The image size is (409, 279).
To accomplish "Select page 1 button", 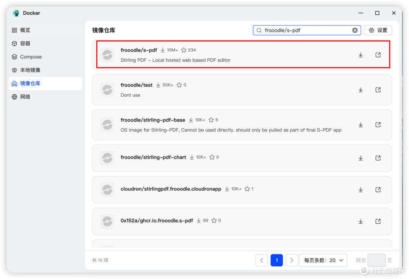I will pyautogui.click(x=277, y=260).
